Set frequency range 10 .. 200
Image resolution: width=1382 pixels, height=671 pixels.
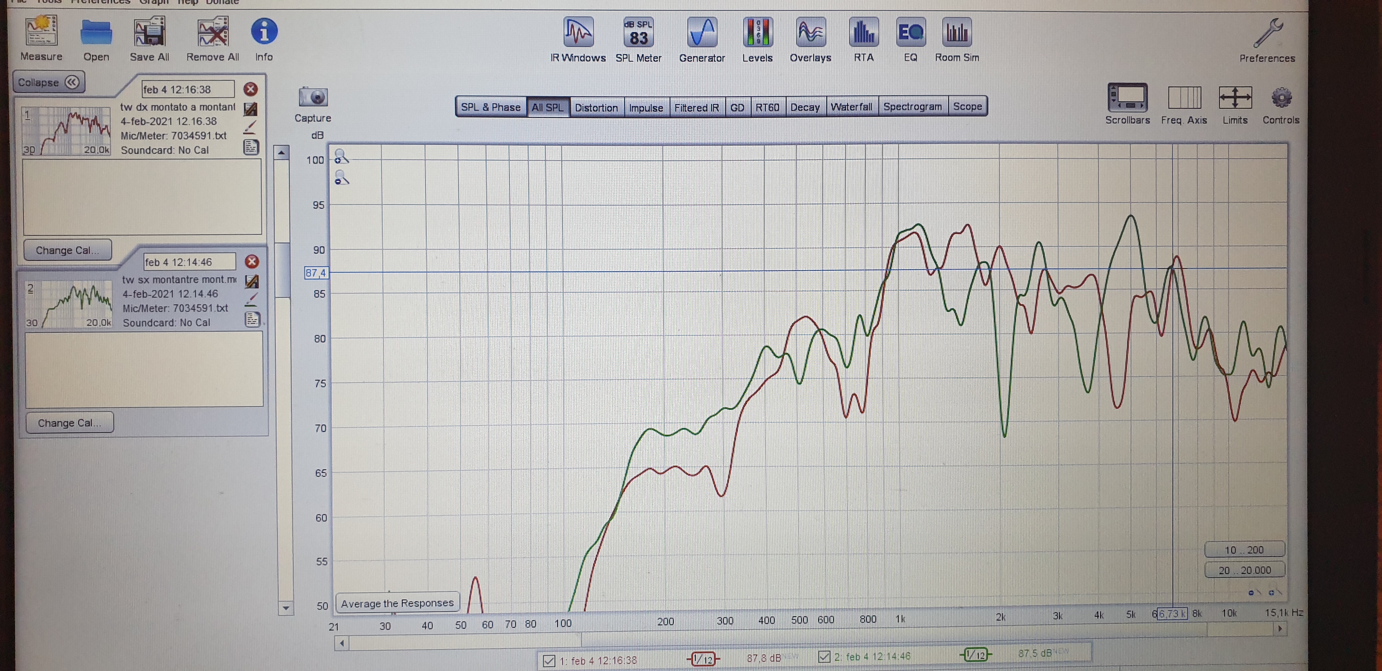click(1244, 550)
